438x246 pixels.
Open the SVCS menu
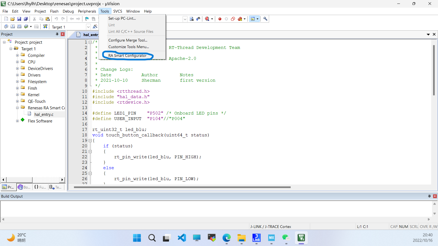pyautogui.click(x=118, y=11)
